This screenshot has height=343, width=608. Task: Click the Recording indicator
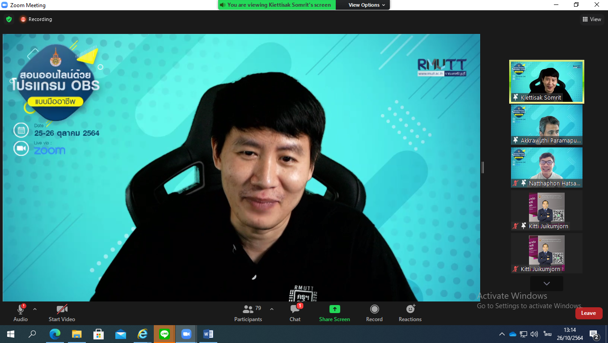pyautogui.click(x=36, y=19)
